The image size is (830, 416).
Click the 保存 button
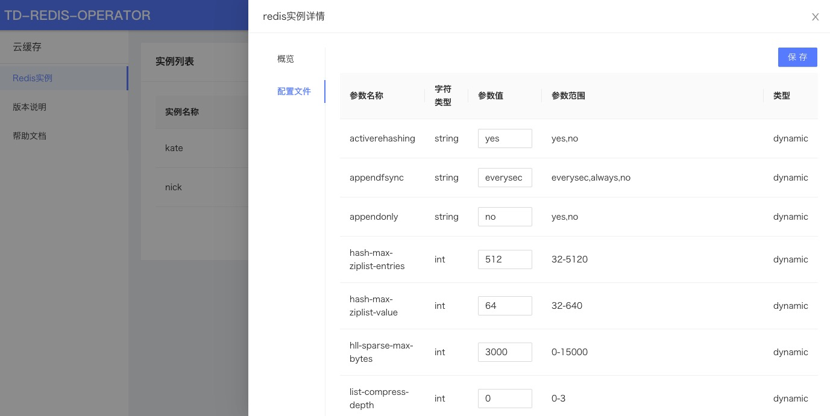[797, 57]
